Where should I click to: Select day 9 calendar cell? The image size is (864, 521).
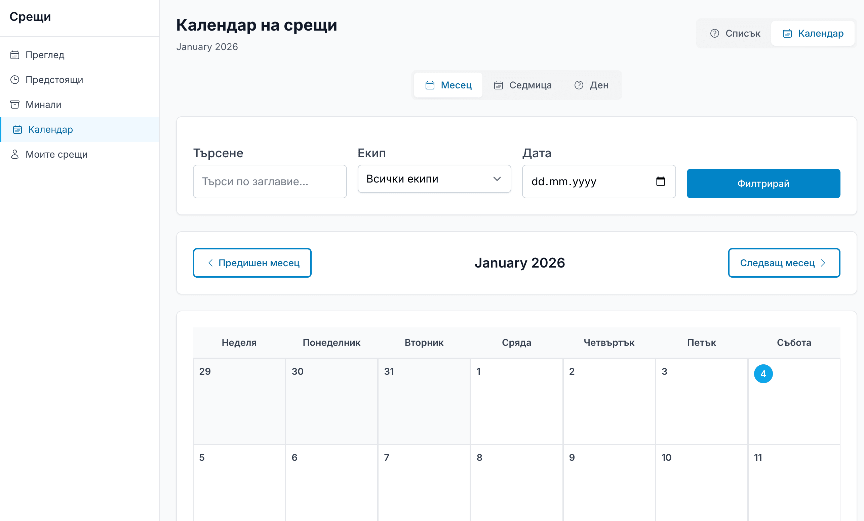[609, 483]
